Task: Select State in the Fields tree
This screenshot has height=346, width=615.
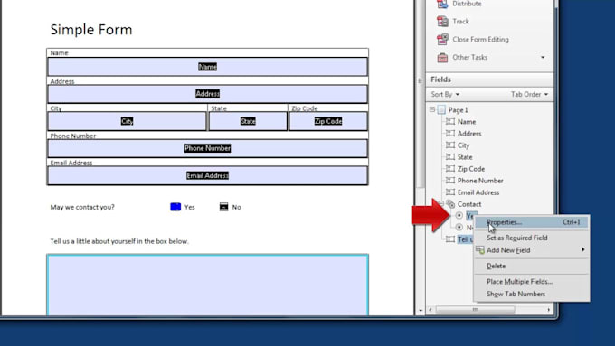Action: (x=465, y=157)
